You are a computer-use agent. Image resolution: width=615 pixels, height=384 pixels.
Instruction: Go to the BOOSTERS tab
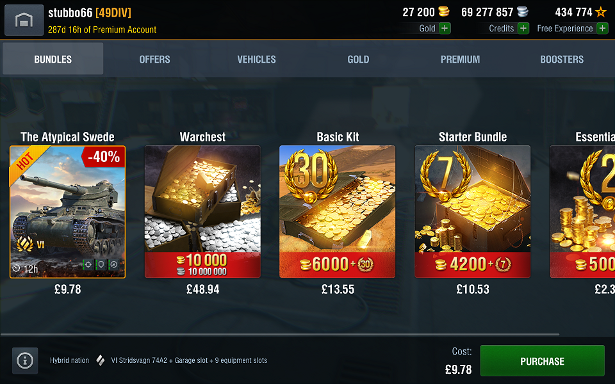coord(562,59)
